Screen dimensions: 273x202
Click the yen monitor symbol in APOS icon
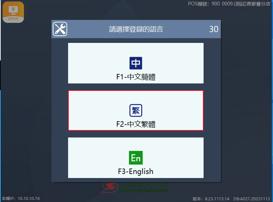tap(13, 10)
